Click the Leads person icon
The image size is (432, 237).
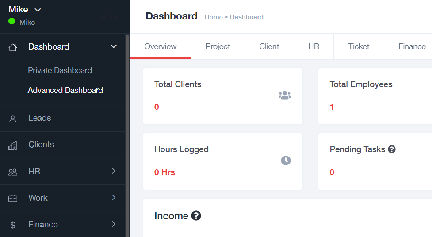coord(13,119)
